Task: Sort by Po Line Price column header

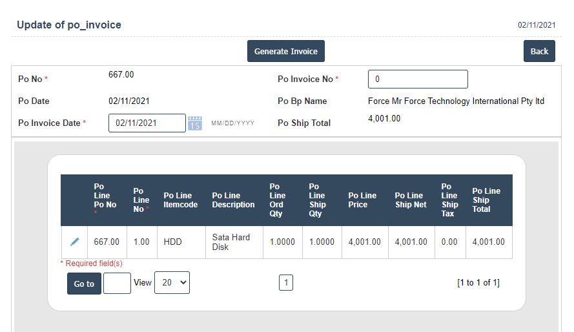Action: coord(362,200)
